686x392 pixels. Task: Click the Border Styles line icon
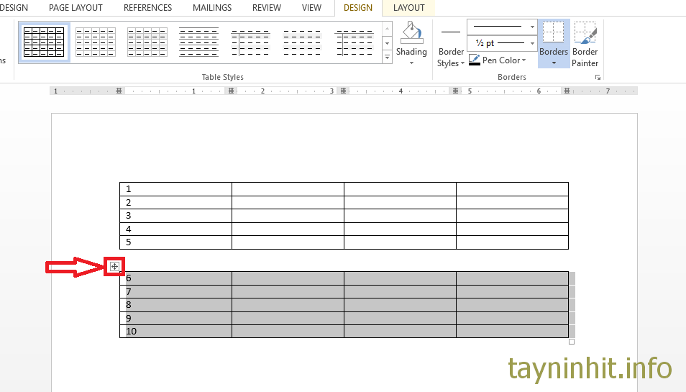point(451,32)
